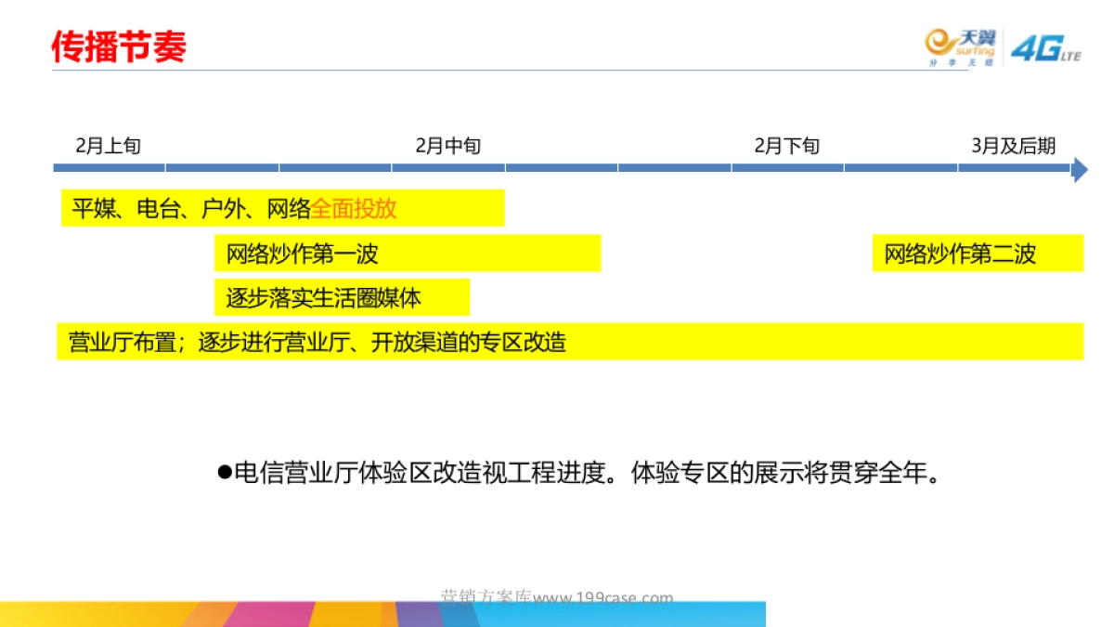Open the www.199case.com watermark link

pyautogui.click(x=603, y=596)
